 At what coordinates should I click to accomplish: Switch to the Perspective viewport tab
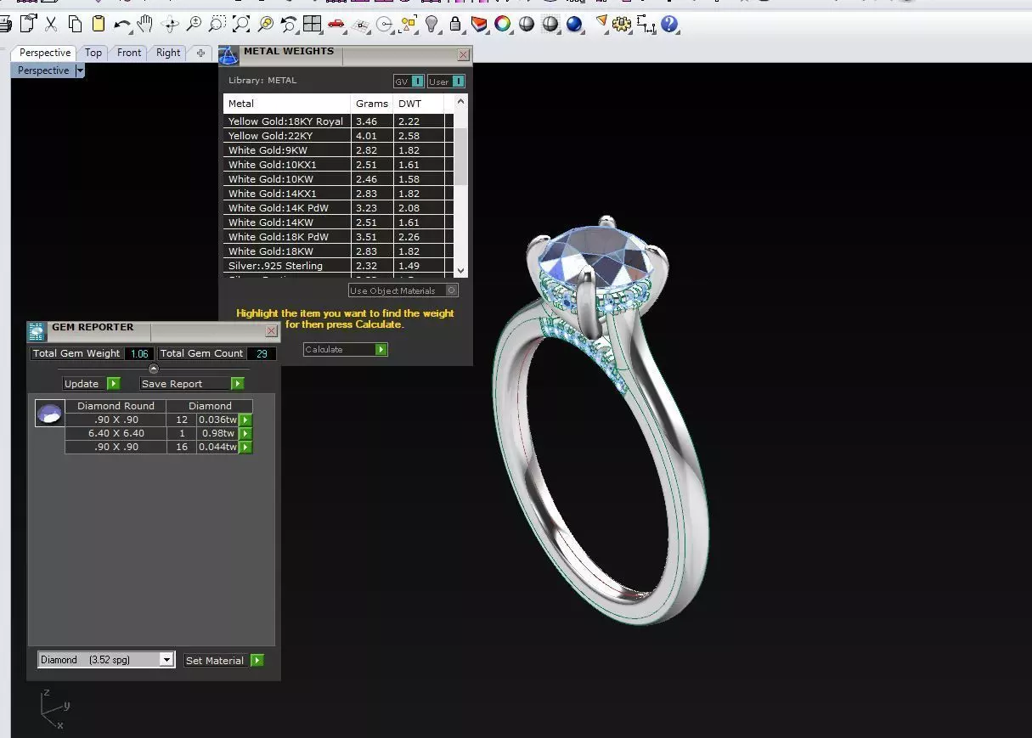(45, 53)
